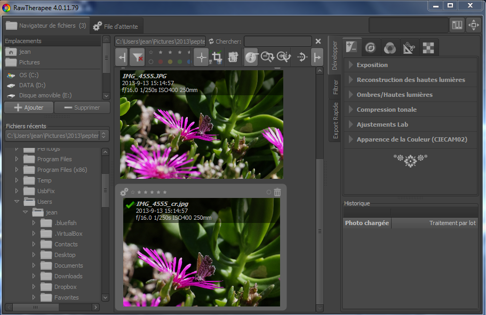
Task: Open the Transform tab with ruler and scissors
Action: click(x=409, y=47)
